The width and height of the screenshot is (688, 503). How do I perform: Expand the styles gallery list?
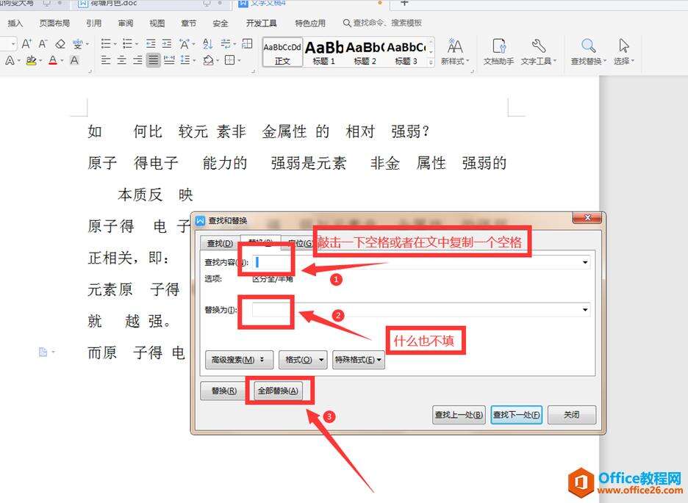(431, 62)
